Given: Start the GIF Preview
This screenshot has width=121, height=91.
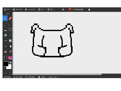Looking at the screenshot, I should 42,77.
